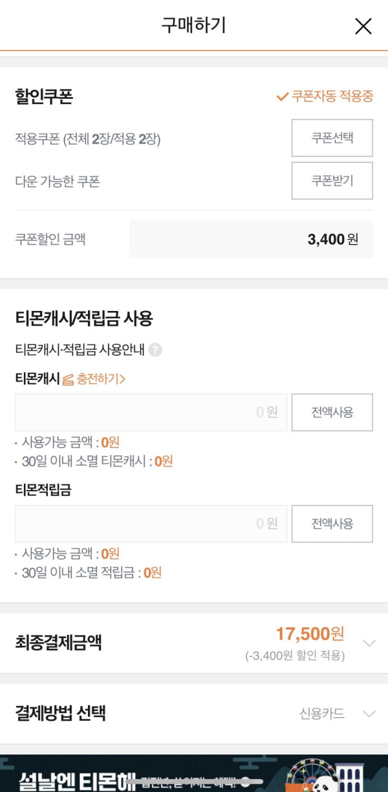388x792 pixels.
Task: Click the 쿠폰자동 적용중 checkmark toggle
Action: click(x=282, y=97)
